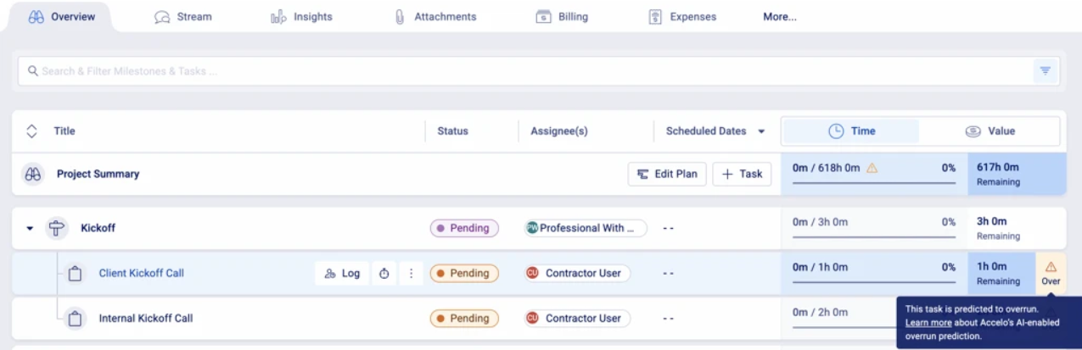The width and height of the screenshot is (1082, 350).
Task: Open three-dot menu for Client Kickoff Call
Action: (x=411, y=273)
